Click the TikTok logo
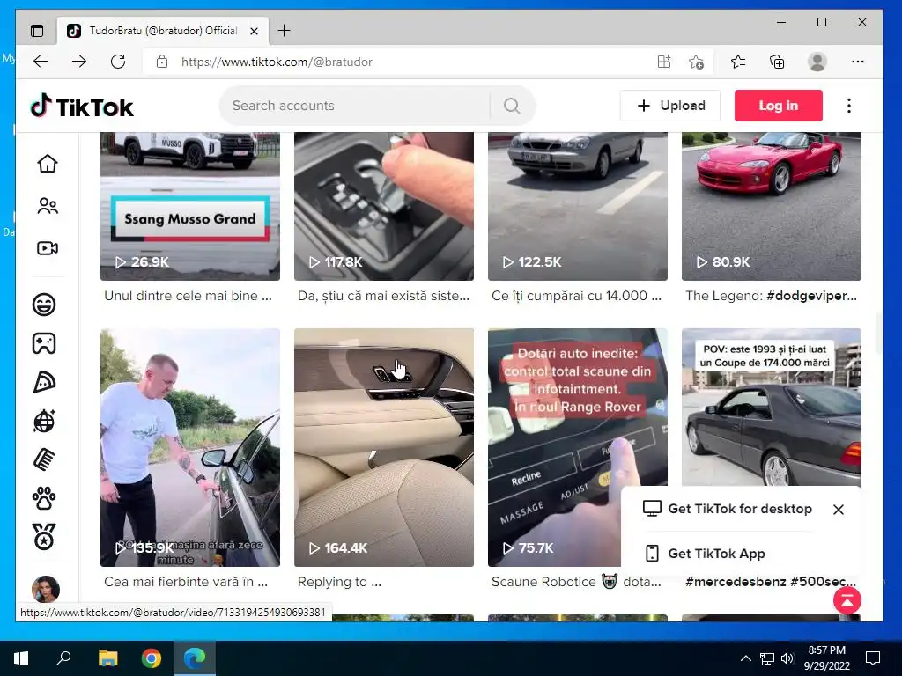Viewport: 902px width, 676px height. tap(82, 107)
